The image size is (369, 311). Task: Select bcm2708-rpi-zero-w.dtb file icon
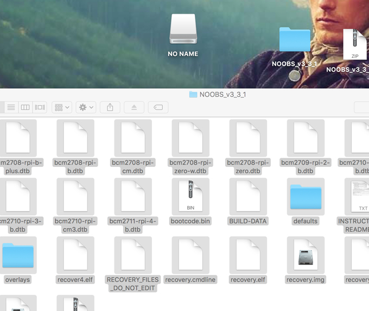point(190,138)
